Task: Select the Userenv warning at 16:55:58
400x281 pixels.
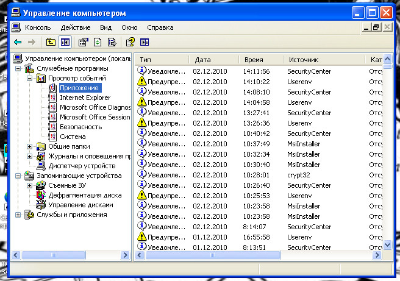Action: pyautogui.click(x=259, y=237)
